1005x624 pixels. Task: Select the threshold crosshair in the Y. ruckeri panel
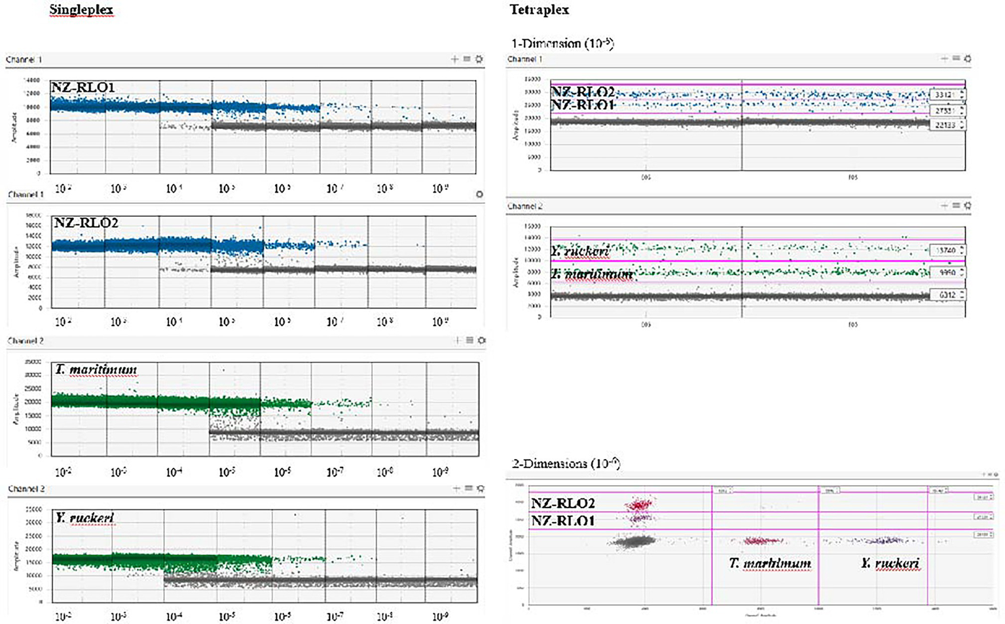[x=455, y=487]
